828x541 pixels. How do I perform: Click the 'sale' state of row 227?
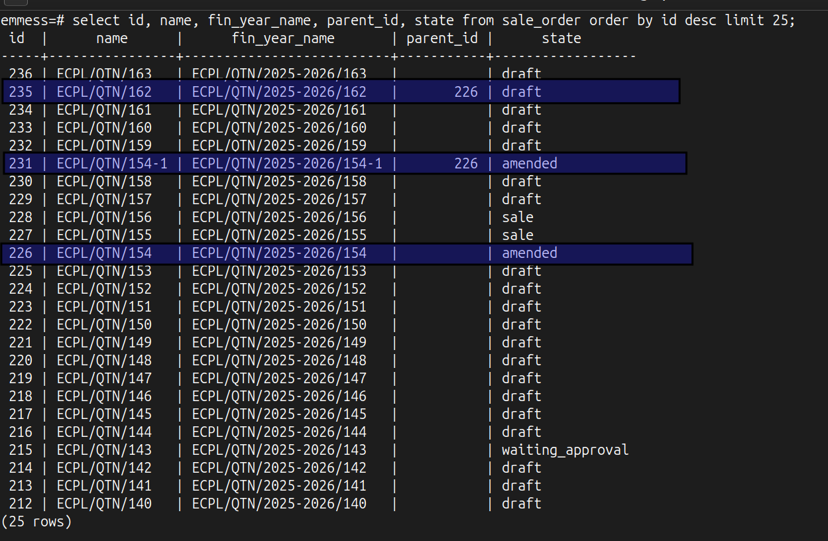[x=517, y=235]
